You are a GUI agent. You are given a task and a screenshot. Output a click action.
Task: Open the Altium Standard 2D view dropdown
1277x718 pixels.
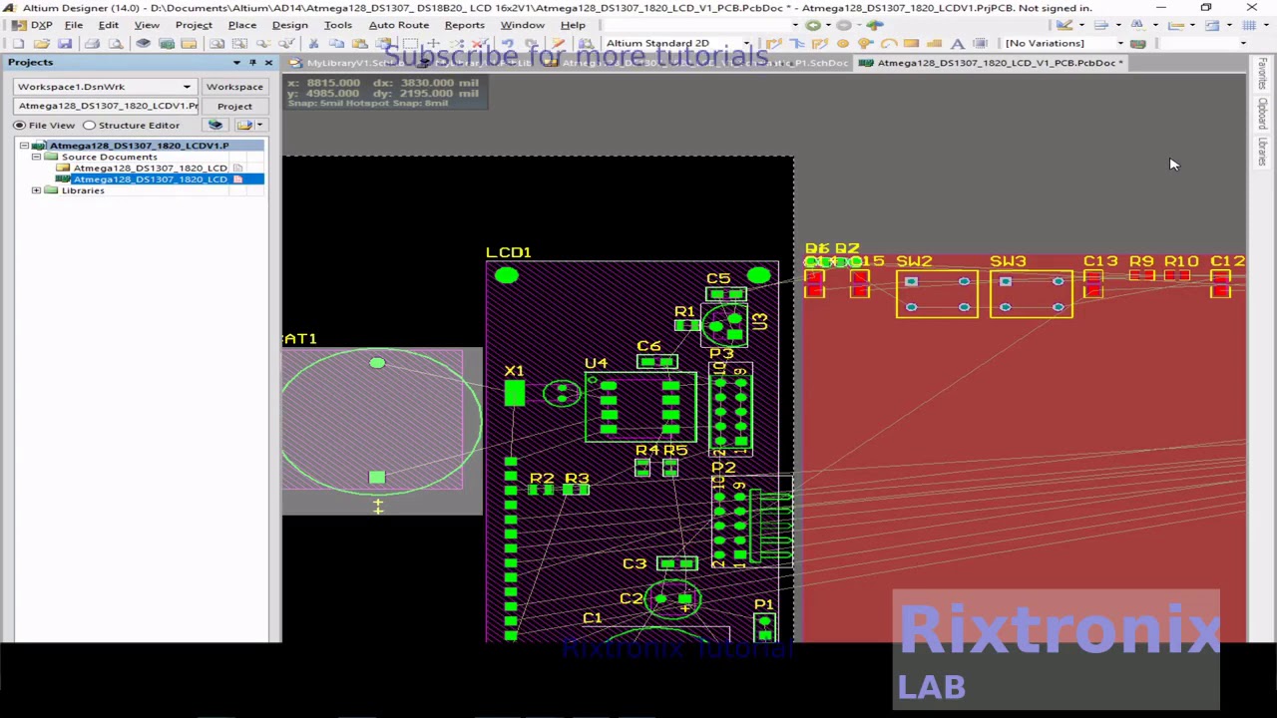(745, 44)
